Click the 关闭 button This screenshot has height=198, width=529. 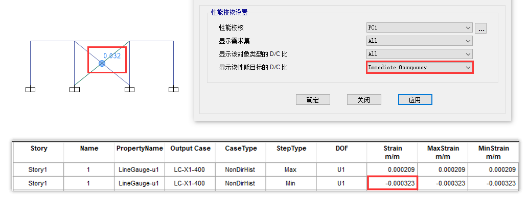[x=364, y=100]
